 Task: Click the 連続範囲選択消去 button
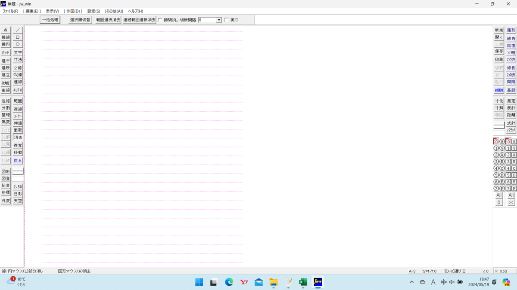[x=139, y=19]
